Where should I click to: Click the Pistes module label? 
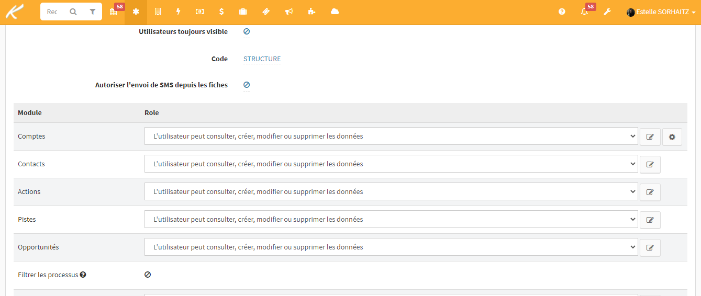click(x=27, y=219)
